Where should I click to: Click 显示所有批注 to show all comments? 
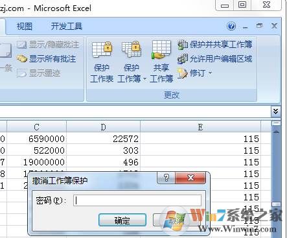47,58
